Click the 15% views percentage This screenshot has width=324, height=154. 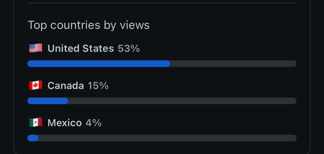point(98,86)
